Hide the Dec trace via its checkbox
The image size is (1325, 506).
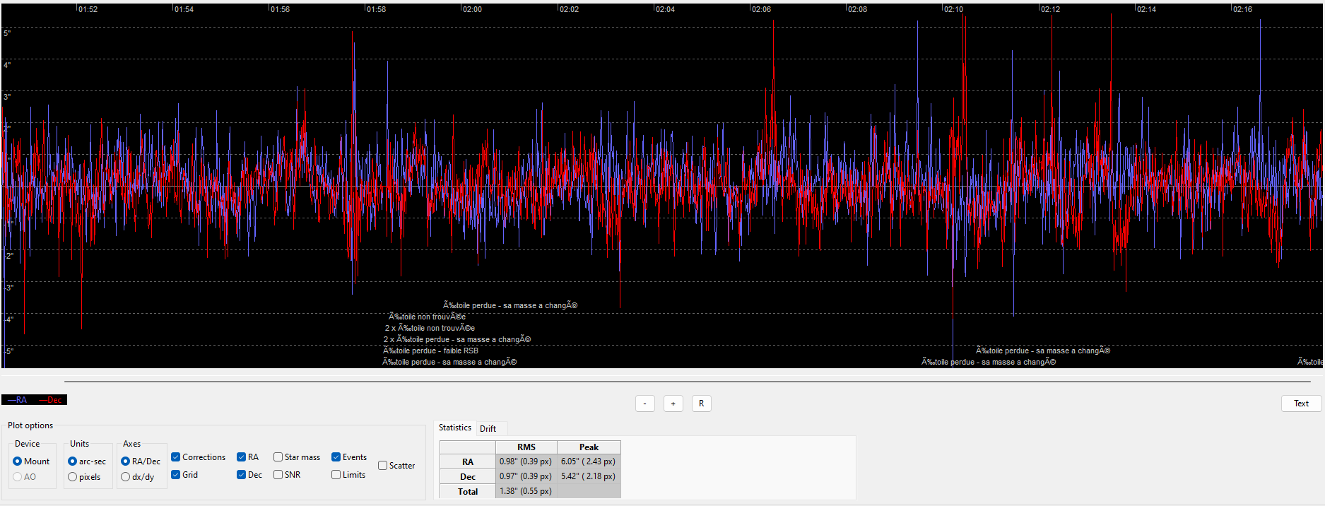242,475
